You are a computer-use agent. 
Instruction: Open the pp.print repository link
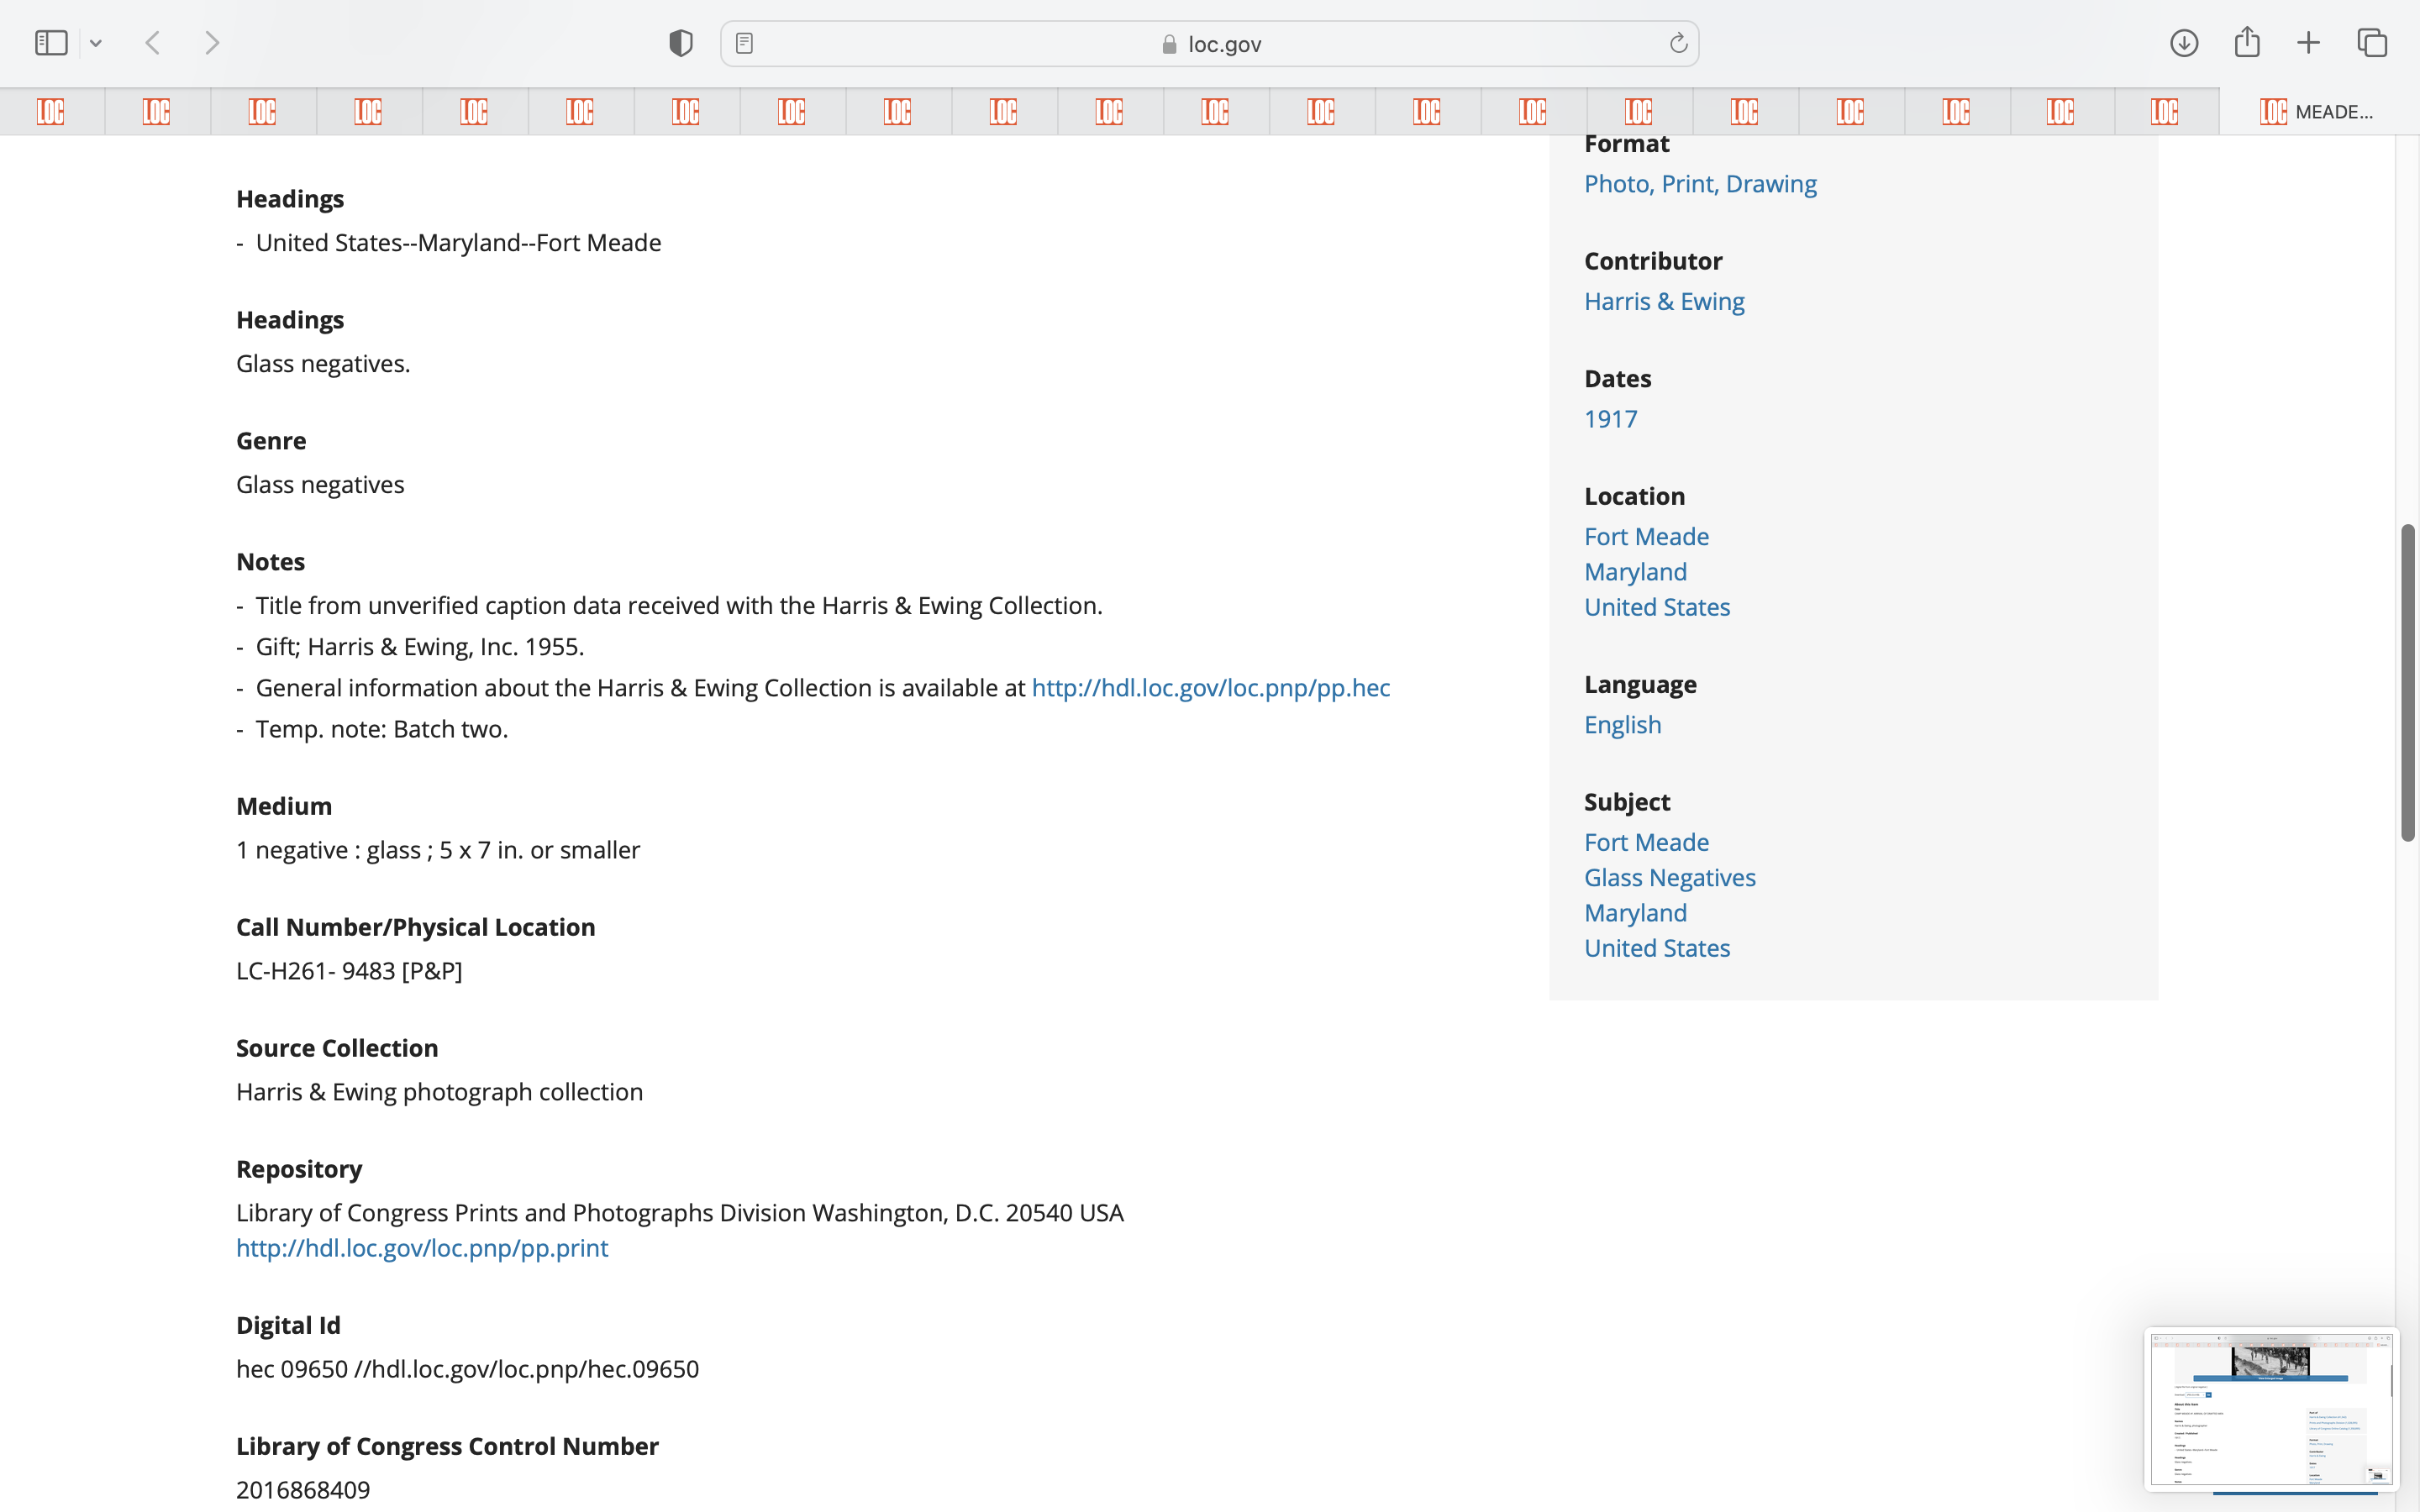(x=421, y=1248)
